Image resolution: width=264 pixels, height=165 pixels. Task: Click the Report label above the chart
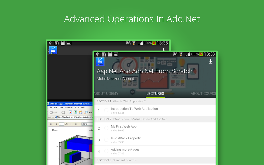click(x=55, y=130)
